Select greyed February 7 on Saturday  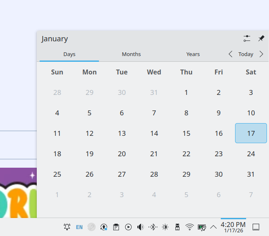251,195
